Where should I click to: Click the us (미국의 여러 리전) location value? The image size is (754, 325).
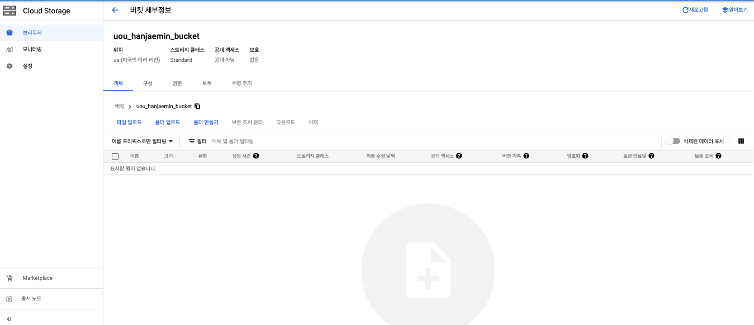[136, 60]
